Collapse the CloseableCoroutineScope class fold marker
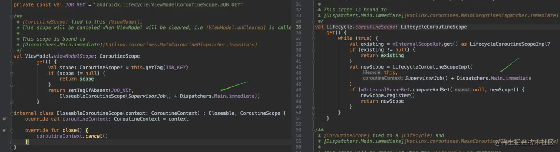This screenshot has height=152, width=560. 12,113
